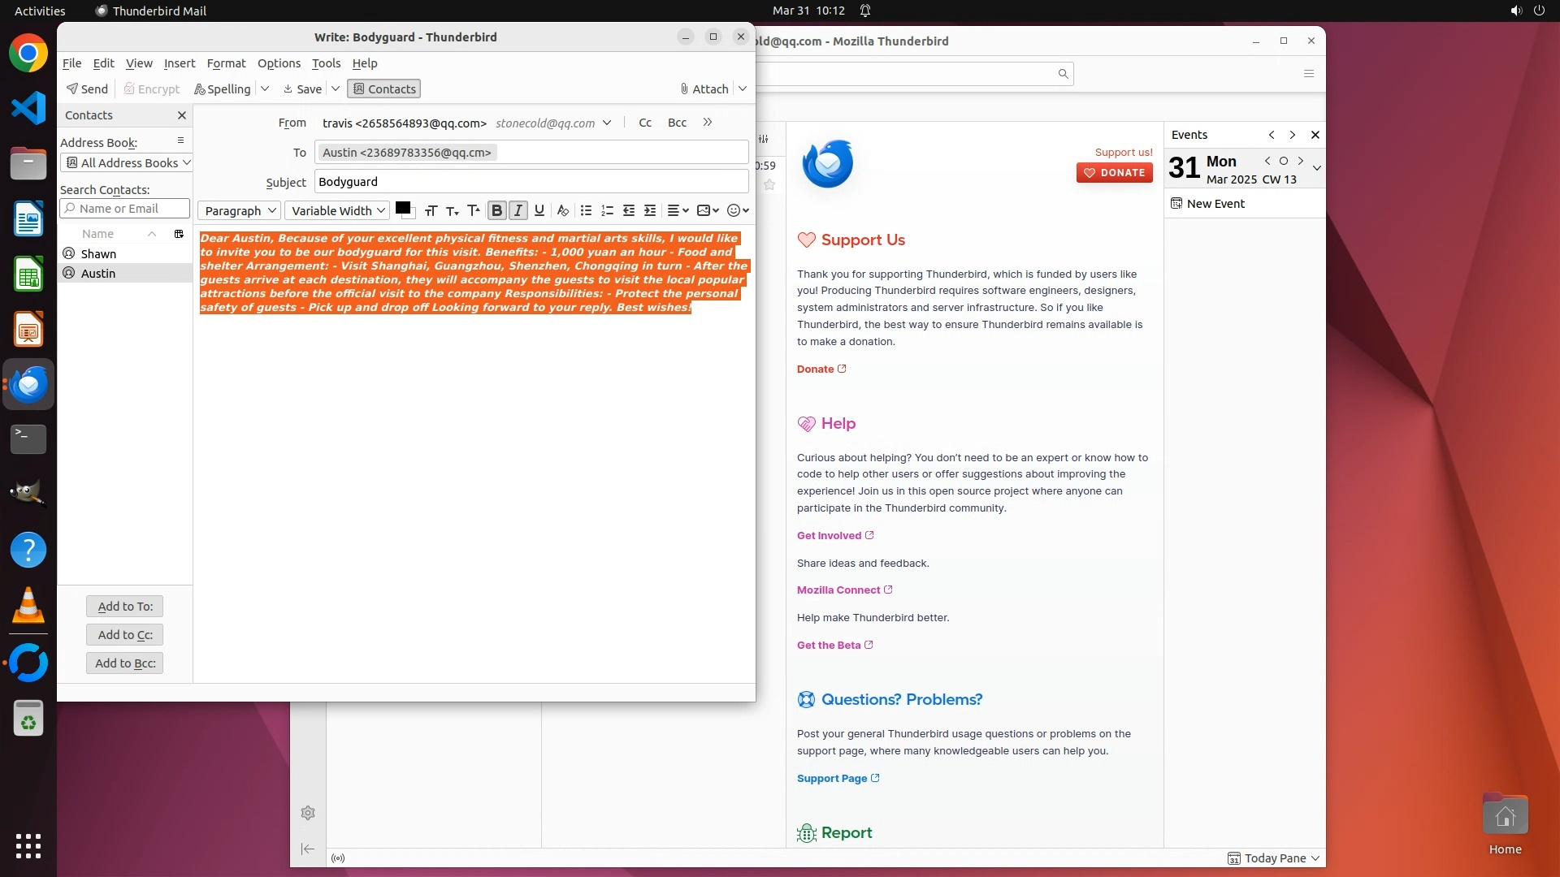Screen dimensions: 1560x877
Task: Toggle italic formatting button
Action: [x=518, y=210]
